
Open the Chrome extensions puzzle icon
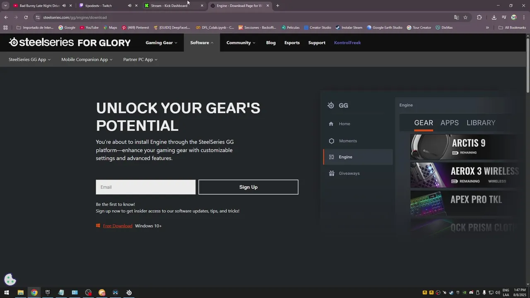(x=479, y=17)
